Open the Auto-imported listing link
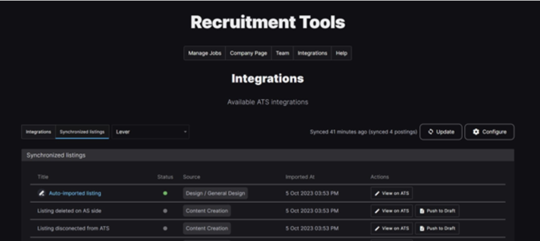540x241 pixels. coord(75,193)
